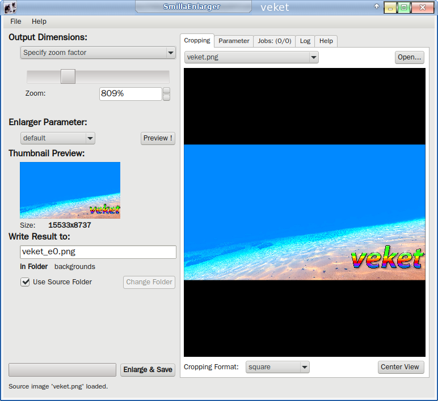This screenshot has height=401, width=438.
Task: Switch to the Parameter tab
Action: pyautogui.click(x=234, y=41)
